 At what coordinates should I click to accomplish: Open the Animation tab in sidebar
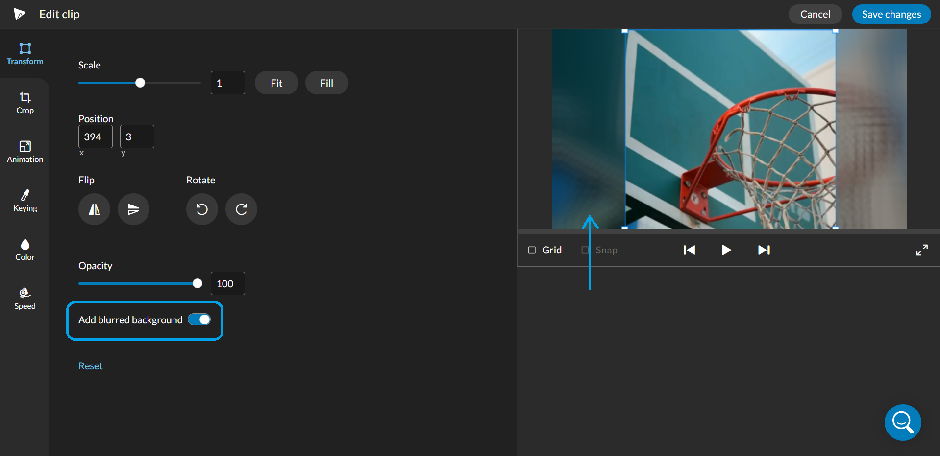pos(25,152)
